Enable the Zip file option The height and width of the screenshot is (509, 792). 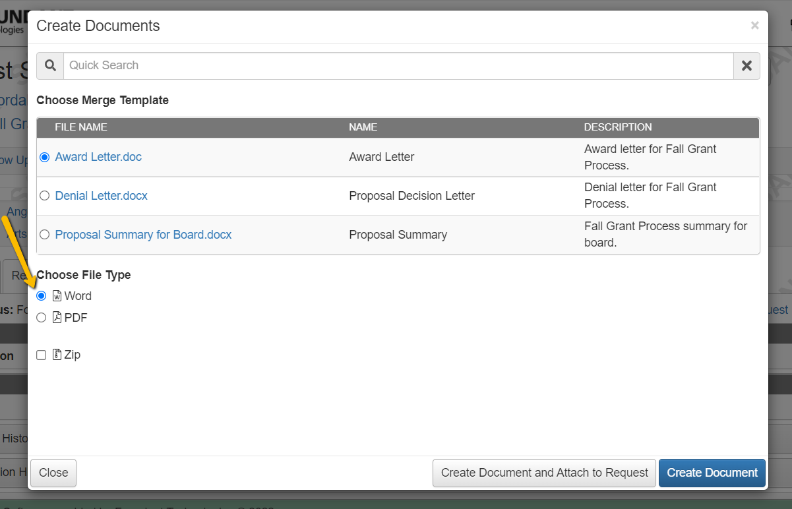[41, 355]
